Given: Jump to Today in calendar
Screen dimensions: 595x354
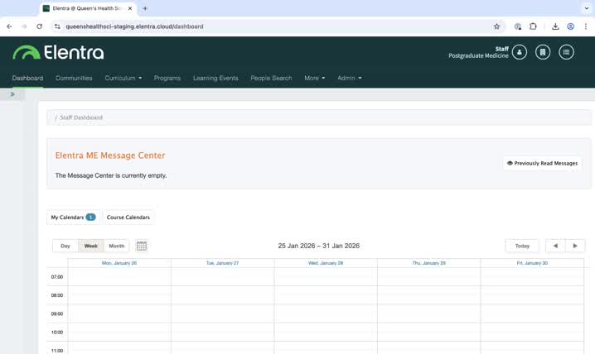Looking at the screenshot, I should point(522,246).
